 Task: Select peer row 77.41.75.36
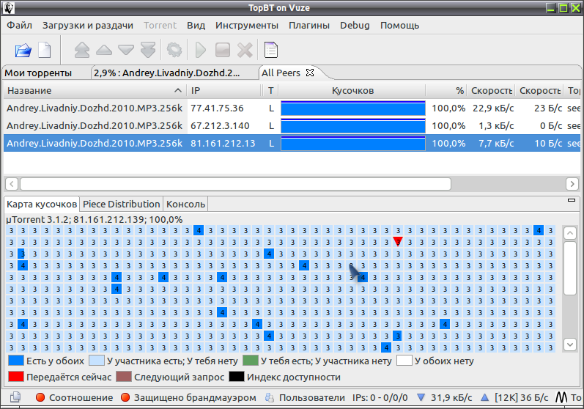point(292,108)
